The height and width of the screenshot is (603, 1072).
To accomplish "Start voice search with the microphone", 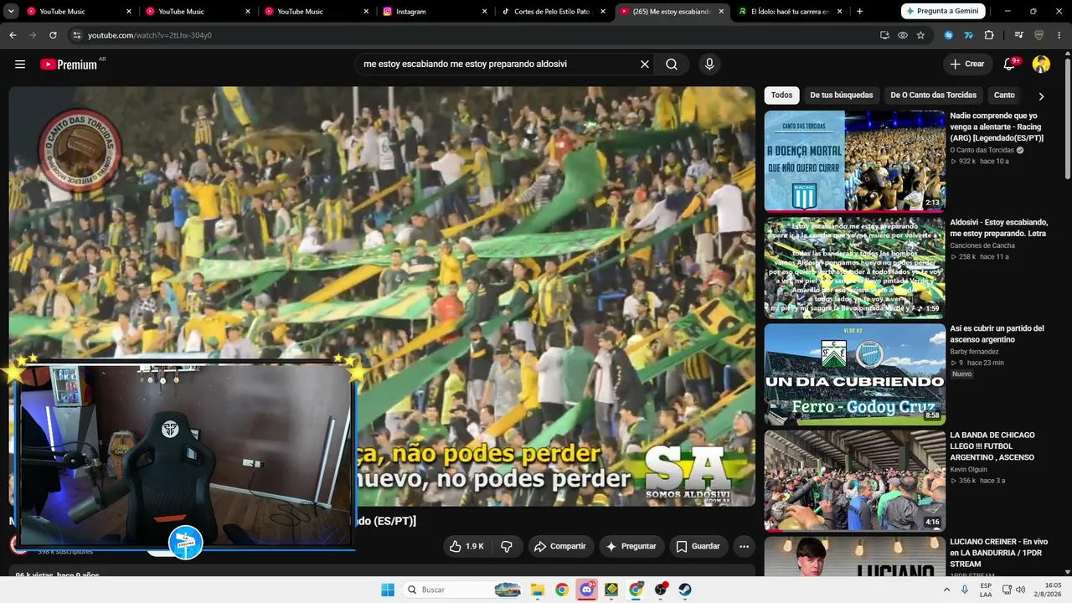I will [x=709, y=64].
